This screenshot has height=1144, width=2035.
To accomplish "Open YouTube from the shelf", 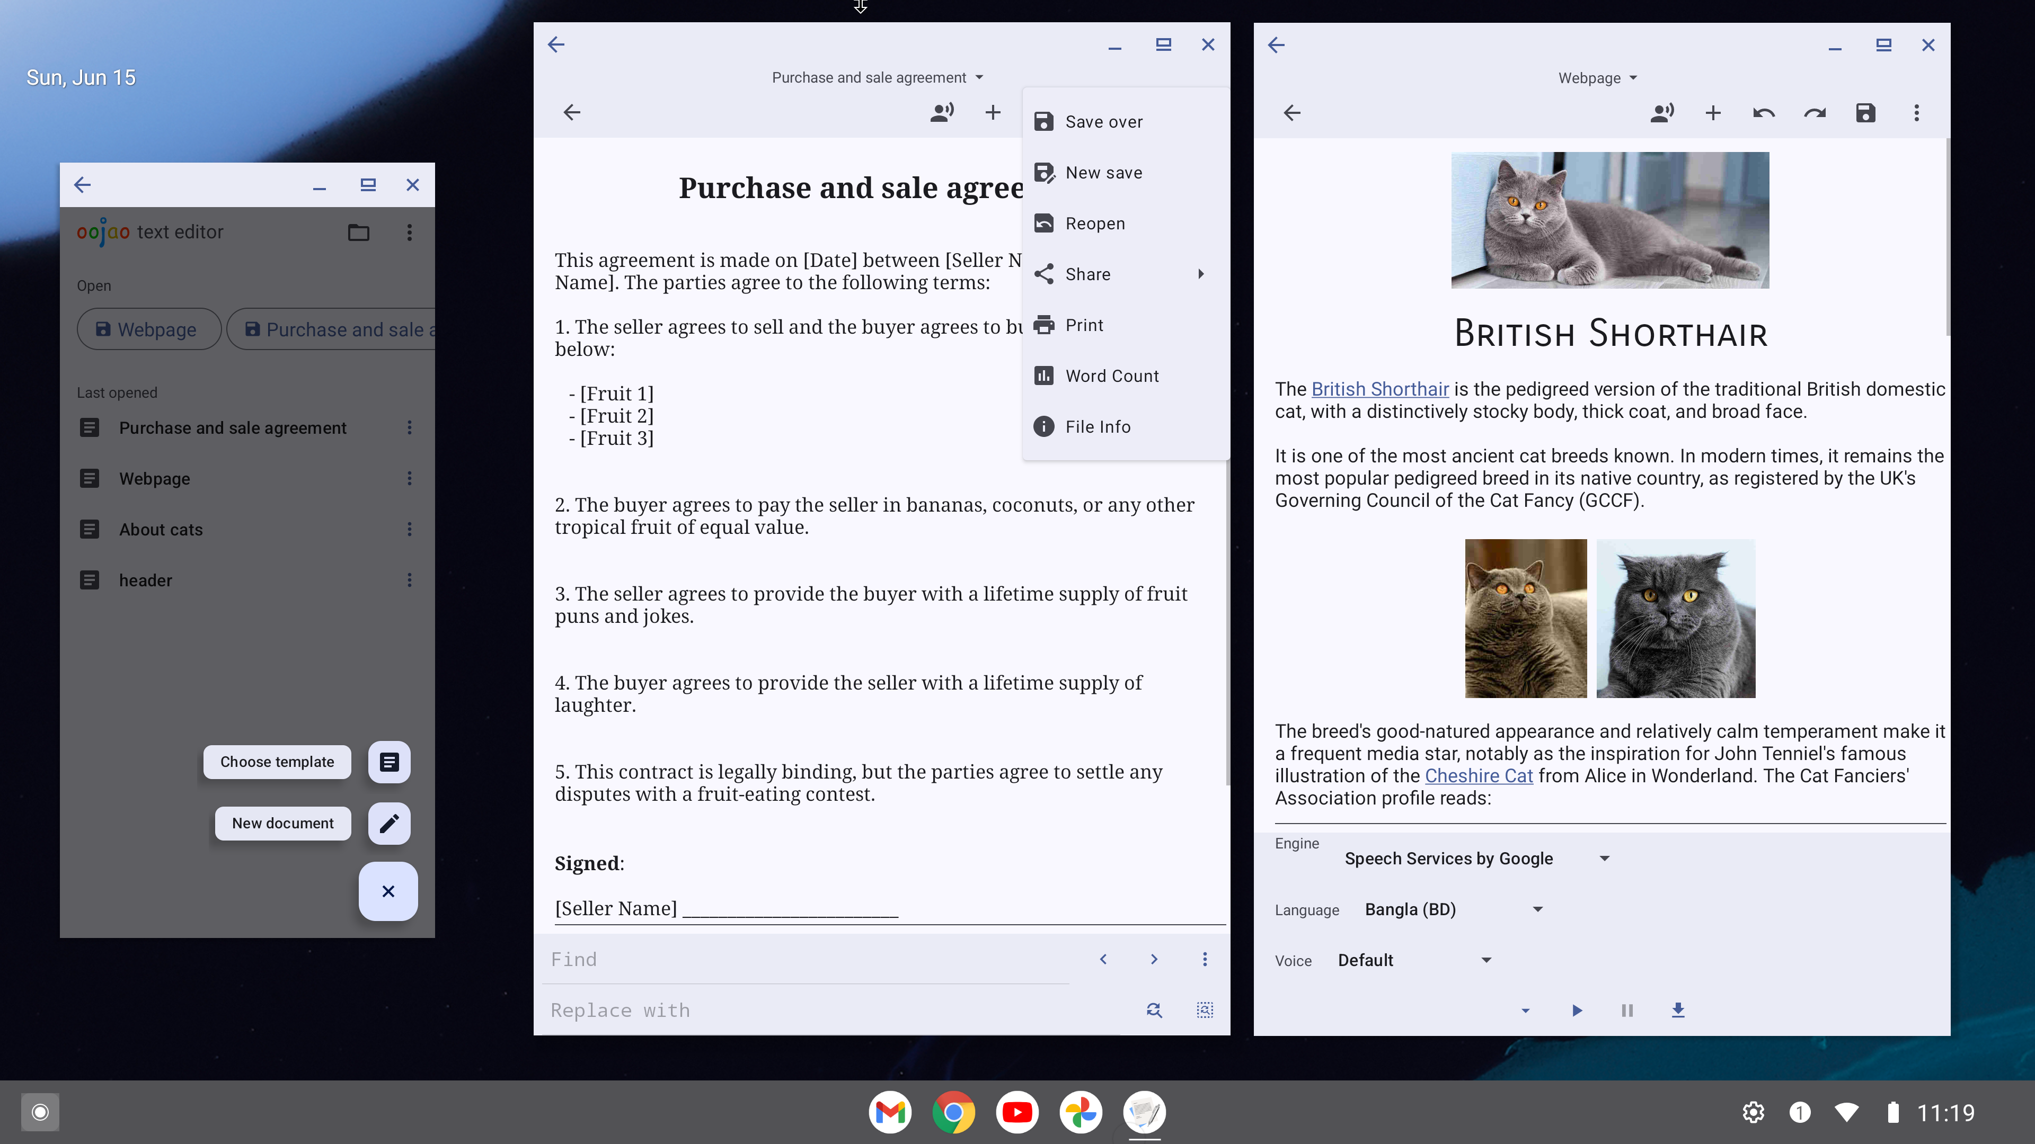I will (1017, 1112).
